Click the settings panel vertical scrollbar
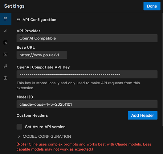The height and width of the screenshot is (154, 163). (x=162, y=70)
